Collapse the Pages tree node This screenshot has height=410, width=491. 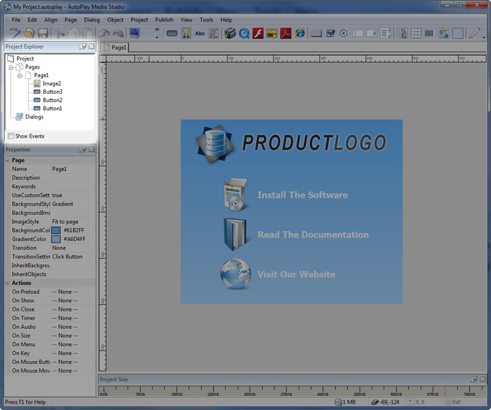(11, 67)
